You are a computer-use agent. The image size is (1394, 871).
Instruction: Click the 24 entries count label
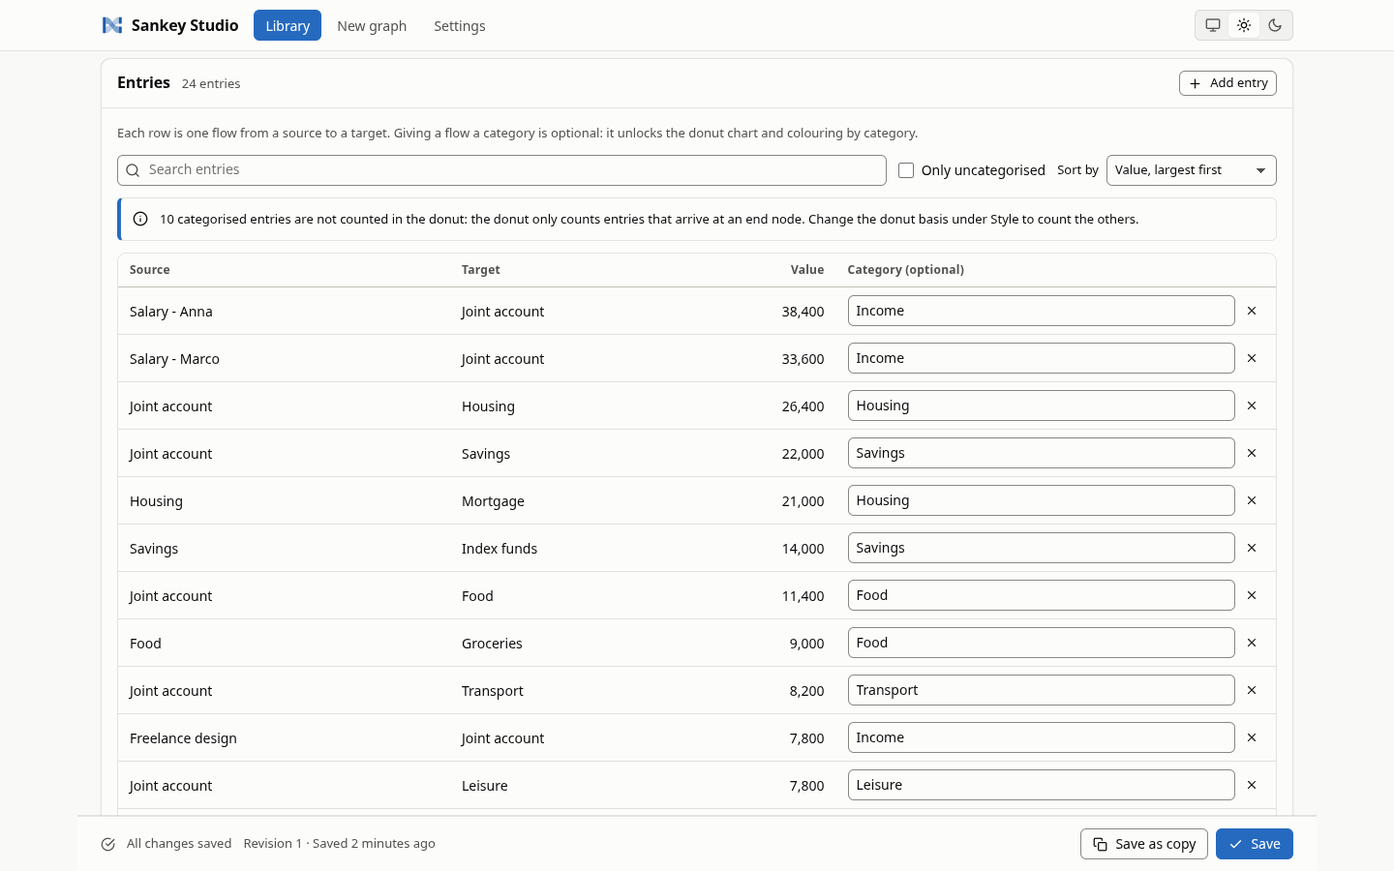pos(211,84)
